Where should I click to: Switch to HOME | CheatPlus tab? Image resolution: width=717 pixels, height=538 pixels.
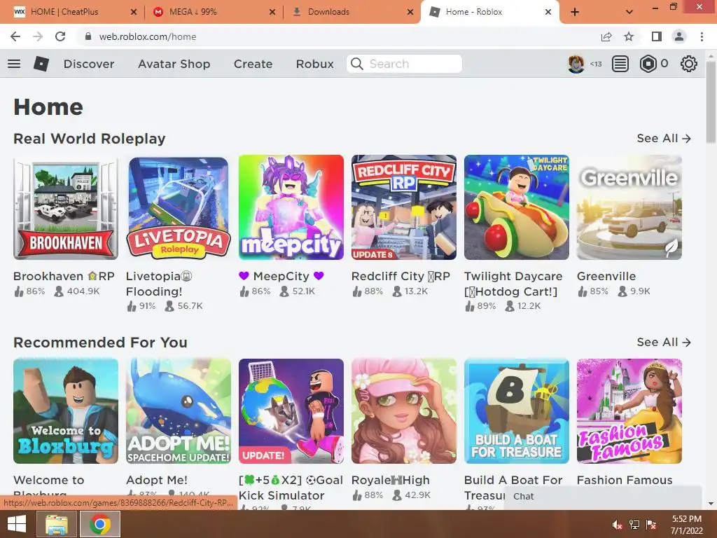tap(64, 12)
